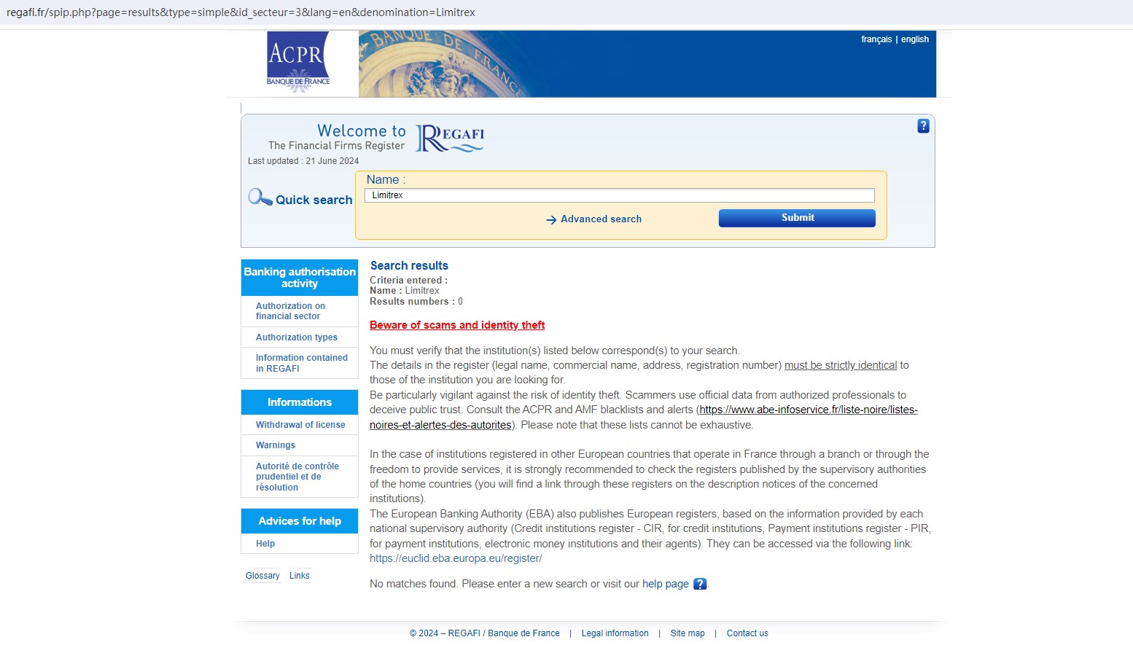The width and height of the screenshot is (1133, 645).
Task: Open Authorization types menu item
Action: point(297,337)
